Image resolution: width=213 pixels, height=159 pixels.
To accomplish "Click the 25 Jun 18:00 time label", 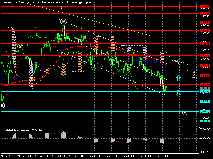I will click(127, 156).
